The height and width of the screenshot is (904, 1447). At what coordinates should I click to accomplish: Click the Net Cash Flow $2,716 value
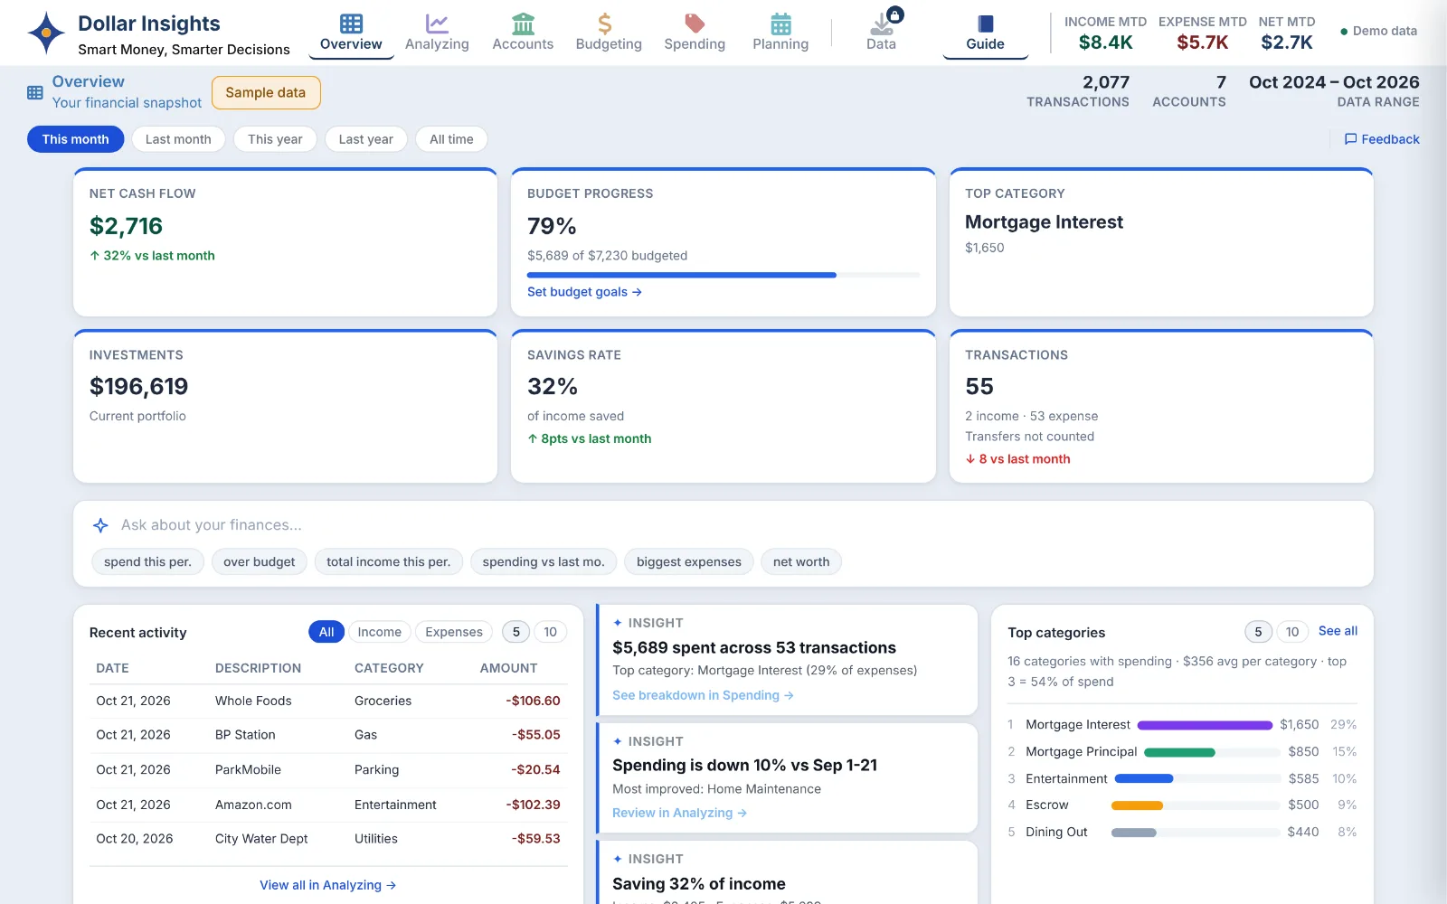click(126, 226)
